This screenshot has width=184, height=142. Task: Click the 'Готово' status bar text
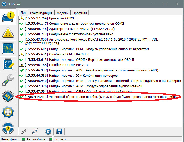(x=60, y=139)
